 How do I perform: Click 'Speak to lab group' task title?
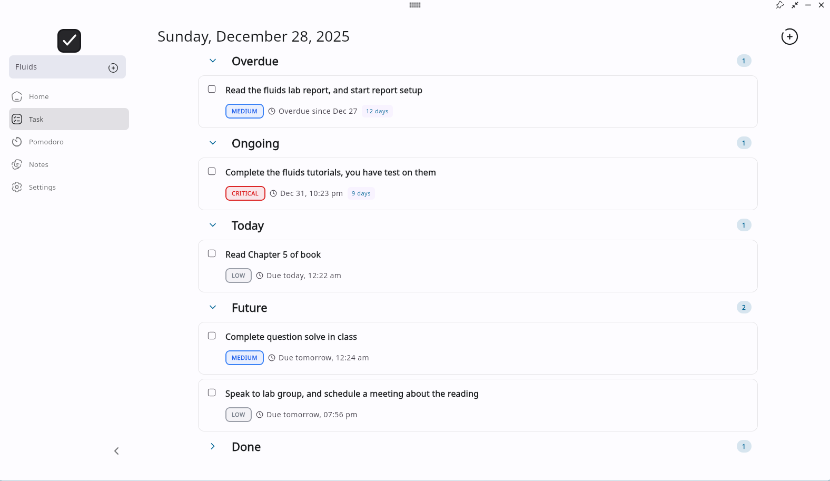[x=352, y=394]
